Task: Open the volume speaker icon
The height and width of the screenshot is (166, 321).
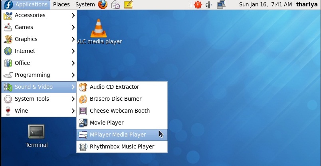Action: click(208, 5)
